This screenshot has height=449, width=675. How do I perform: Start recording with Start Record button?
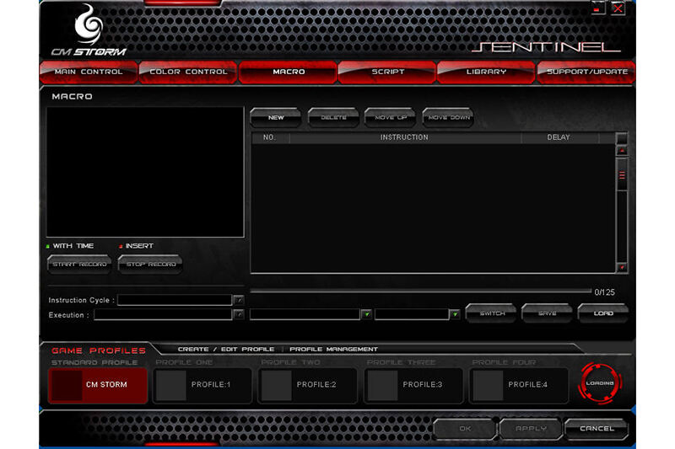[x=79, y=265]
